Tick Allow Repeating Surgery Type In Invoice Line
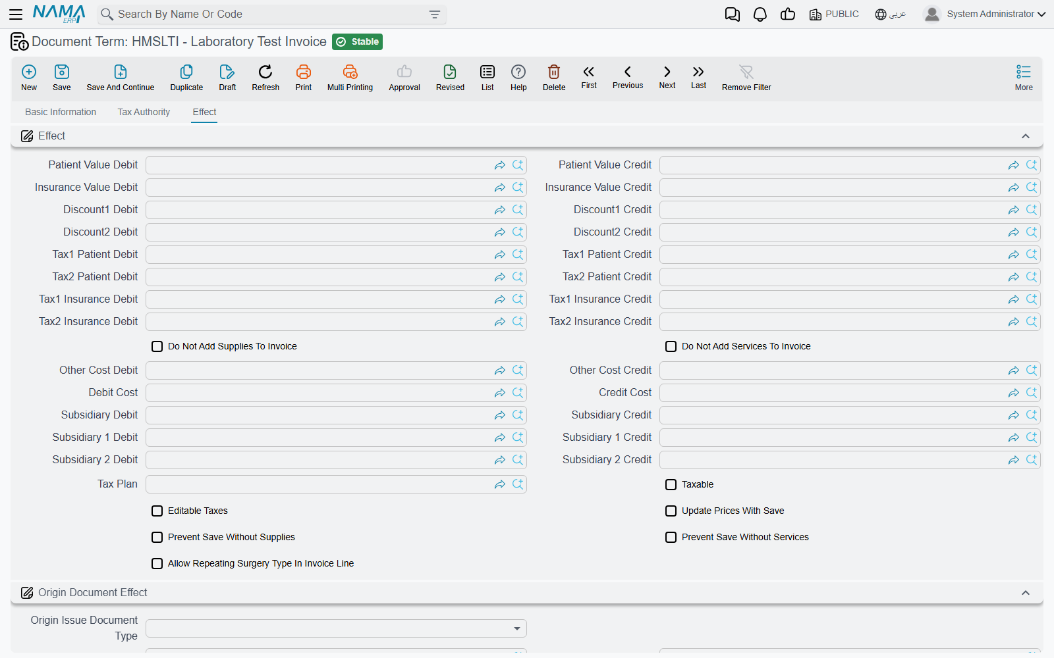This screenshot has width=1054, height=658. [157, 563]
